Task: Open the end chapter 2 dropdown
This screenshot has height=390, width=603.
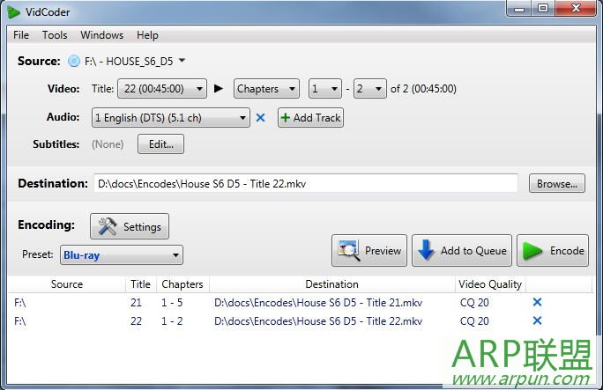Action: point(370,89)
